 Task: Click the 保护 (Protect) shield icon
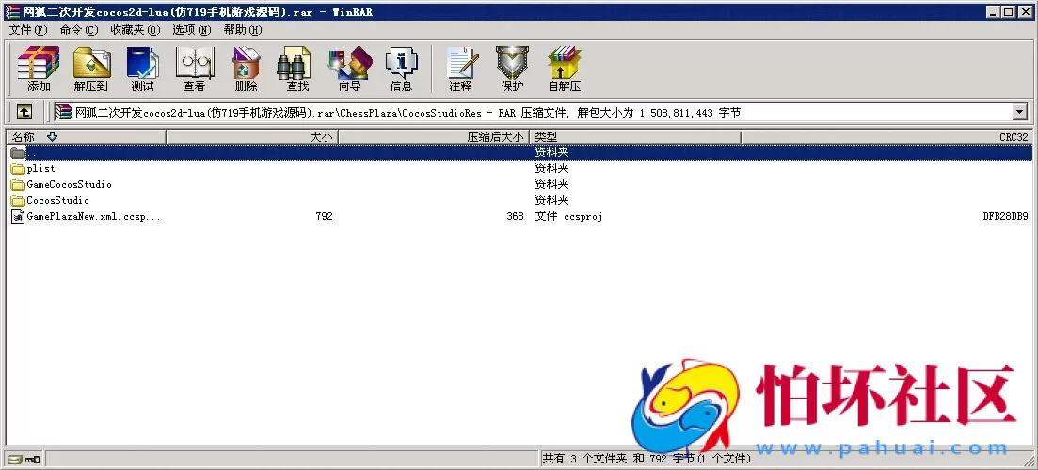(x=512, y=64)
